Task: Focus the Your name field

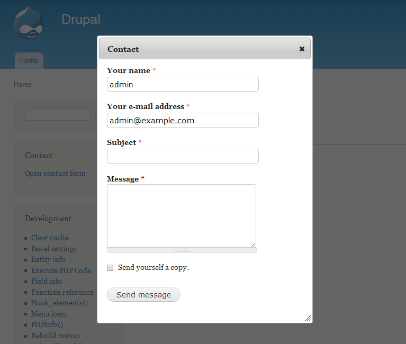Action: pyautogui.click(x=183, y=84)
